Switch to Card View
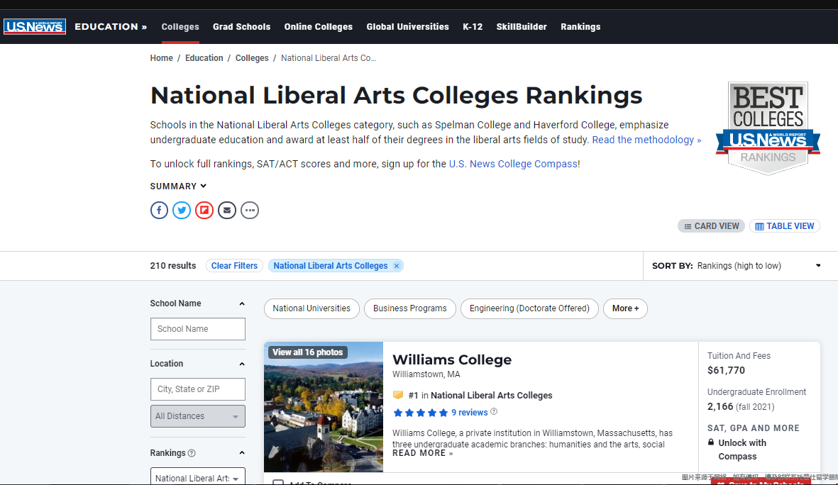The image size is (838, 485). click(x=711, y=226)
